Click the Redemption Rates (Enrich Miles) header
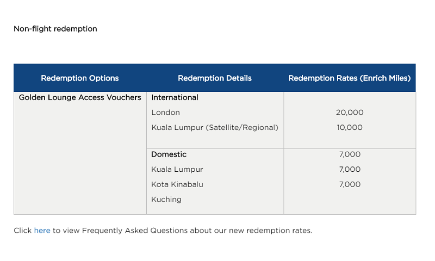The image size is (435, 261). pos(350,78)
